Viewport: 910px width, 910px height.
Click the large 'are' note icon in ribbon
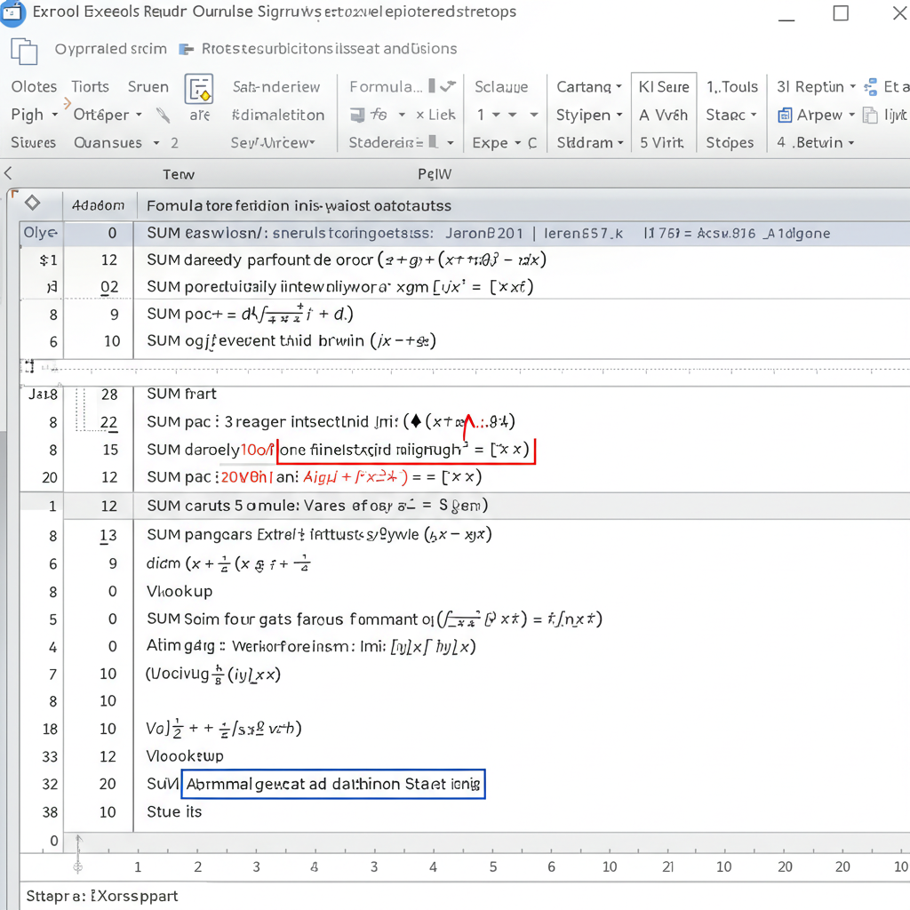click(x=199, y=88)
